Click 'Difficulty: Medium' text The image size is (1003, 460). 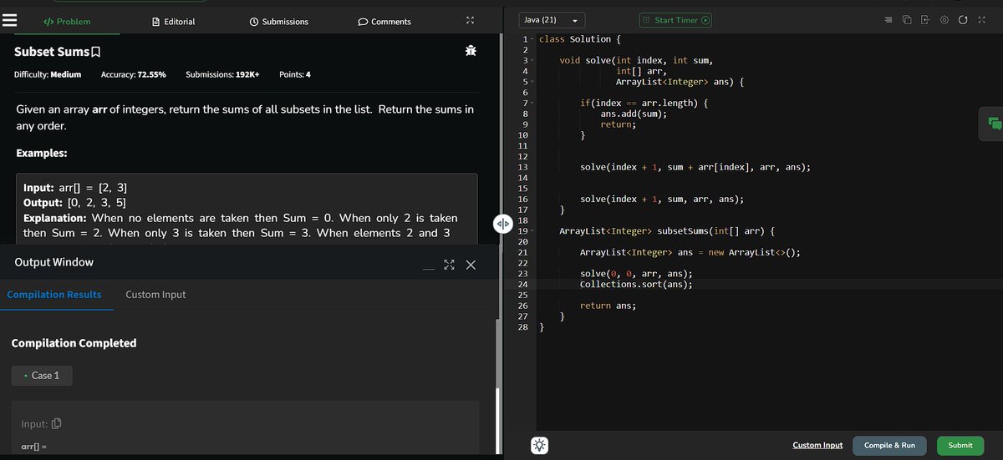(x=48, y=74)
